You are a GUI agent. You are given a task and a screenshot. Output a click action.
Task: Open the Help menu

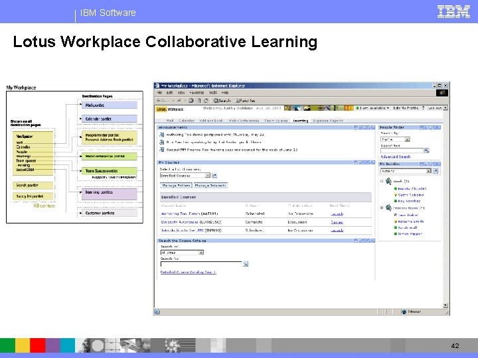click(225, 93)
